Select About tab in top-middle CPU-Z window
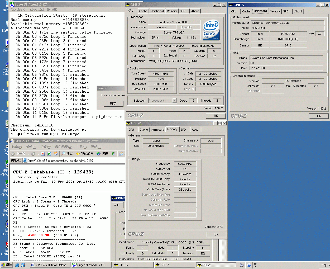The image size is (330, 269). (x=195, y=11)
